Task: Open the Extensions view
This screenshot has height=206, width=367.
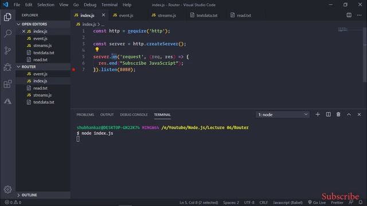Action: (7, 84)
